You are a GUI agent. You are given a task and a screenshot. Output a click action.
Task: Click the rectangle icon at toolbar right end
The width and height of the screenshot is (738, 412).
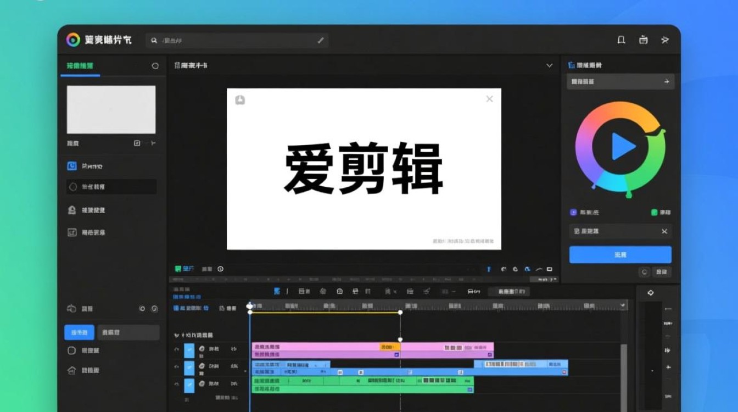[549, 269]
